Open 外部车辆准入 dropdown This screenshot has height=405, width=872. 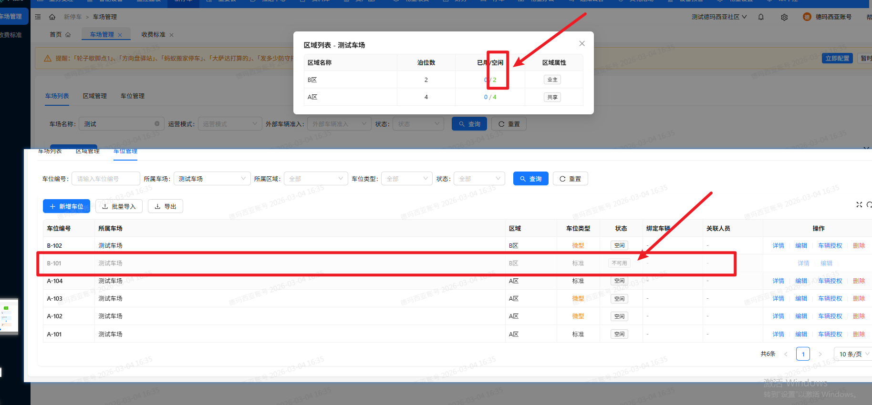coord(339,124)
